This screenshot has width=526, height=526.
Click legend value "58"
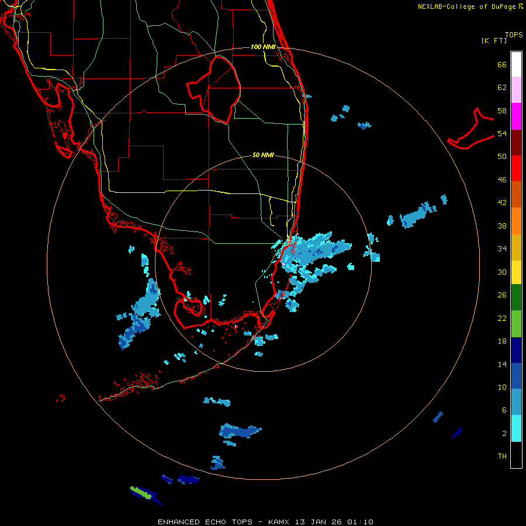(502, 110)
